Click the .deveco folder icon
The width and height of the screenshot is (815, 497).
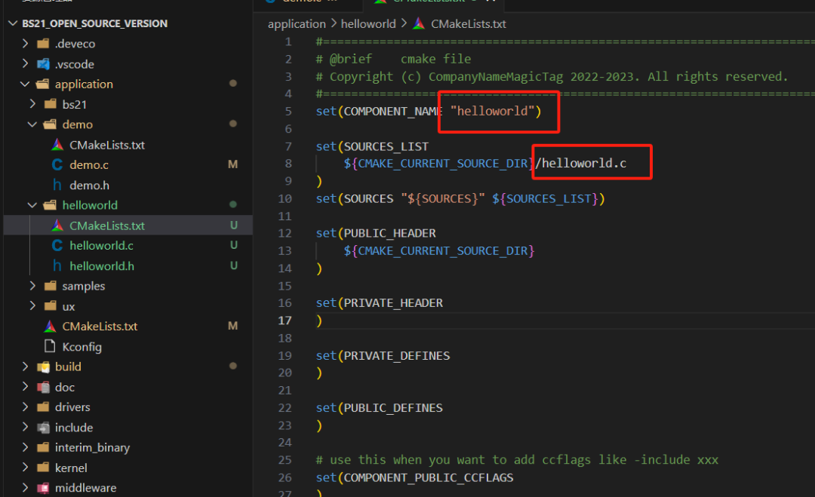point(43,44)
